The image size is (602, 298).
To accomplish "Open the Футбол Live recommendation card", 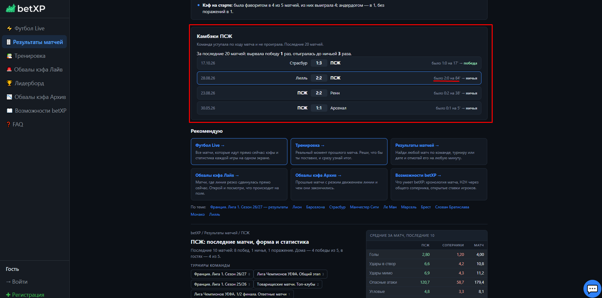I will coord(239,152).
